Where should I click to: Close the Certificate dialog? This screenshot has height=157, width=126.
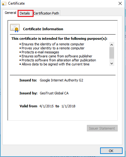[x=120, y=3]
